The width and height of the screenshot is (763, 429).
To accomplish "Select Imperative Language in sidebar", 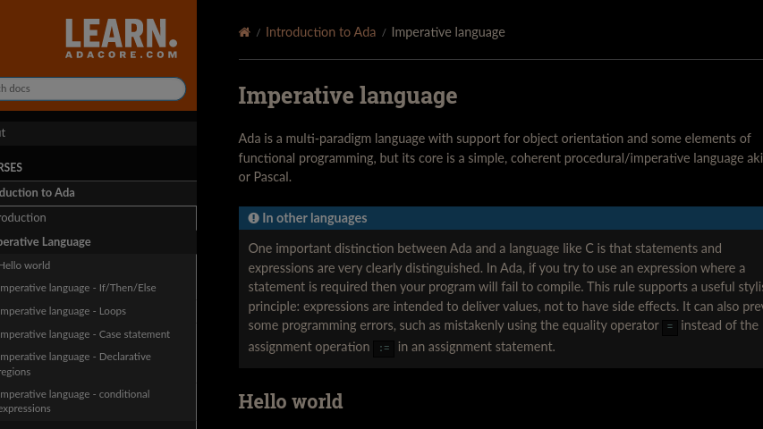I will [x=45, y=242].
